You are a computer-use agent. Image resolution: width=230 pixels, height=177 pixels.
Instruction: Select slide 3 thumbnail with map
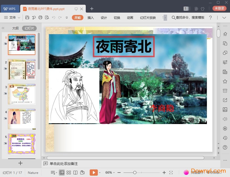[x=22, y=94]
